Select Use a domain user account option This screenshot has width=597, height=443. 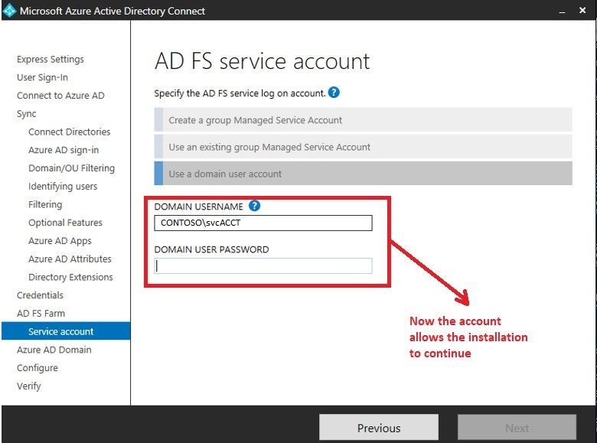pos(363,174)
